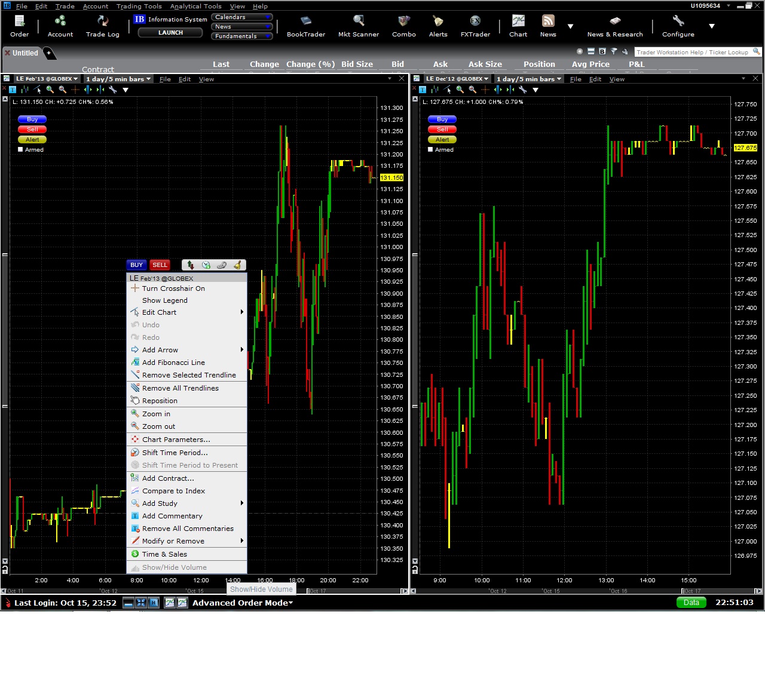Open the LE Feb'13 @GLOBEX contract dropdown
Viewport: 765px width, 694px height.
pyautogui.click(x=47, y=79)
